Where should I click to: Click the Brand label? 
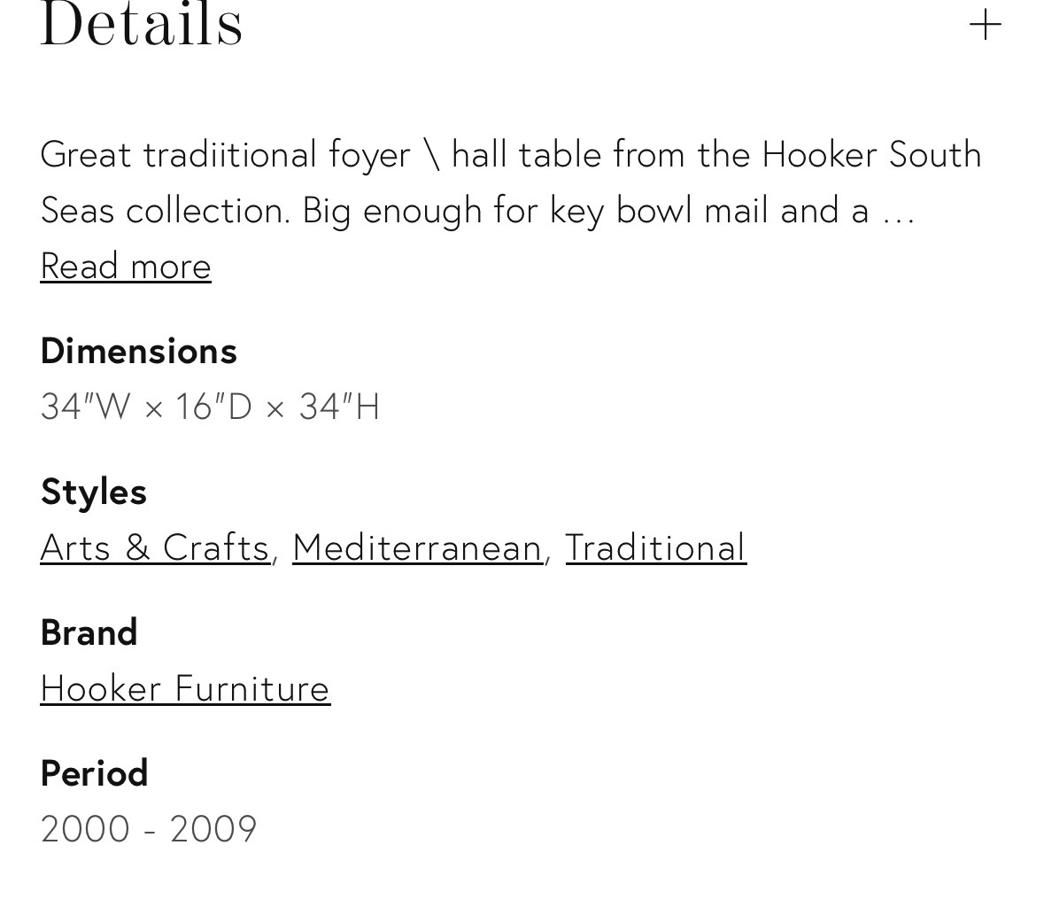tap(89, 632)
